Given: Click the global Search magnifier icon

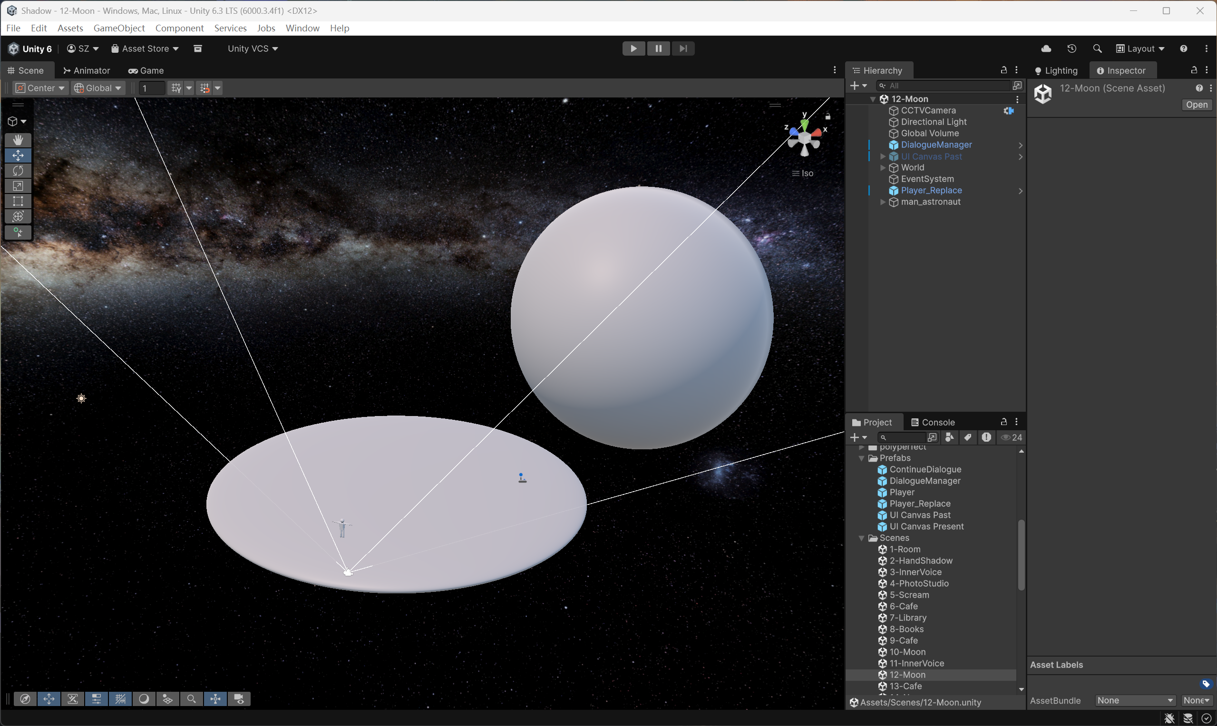Looking at the screenshot, I should coord(1097,48).
